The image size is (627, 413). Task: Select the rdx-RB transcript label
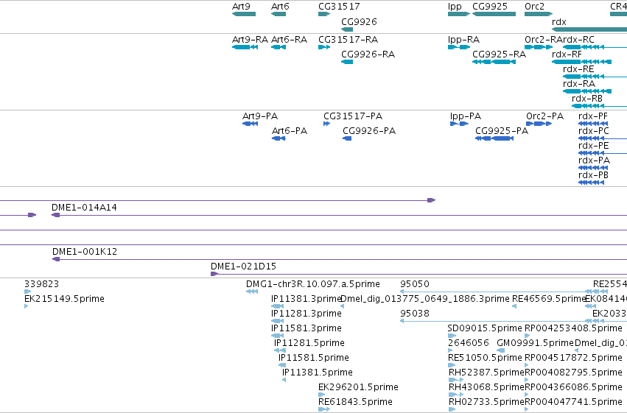point(587,98)
